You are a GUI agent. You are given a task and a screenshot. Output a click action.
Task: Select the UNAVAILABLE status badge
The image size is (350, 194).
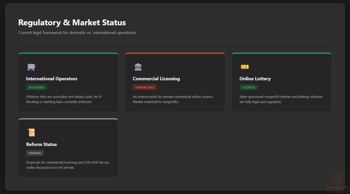click(x=145, y=87)
